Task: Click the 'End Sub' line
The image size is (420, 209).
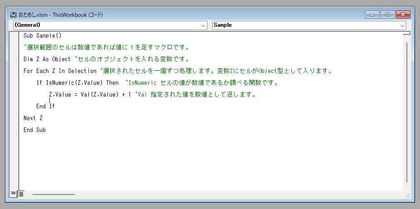Action: coord(34,130)
